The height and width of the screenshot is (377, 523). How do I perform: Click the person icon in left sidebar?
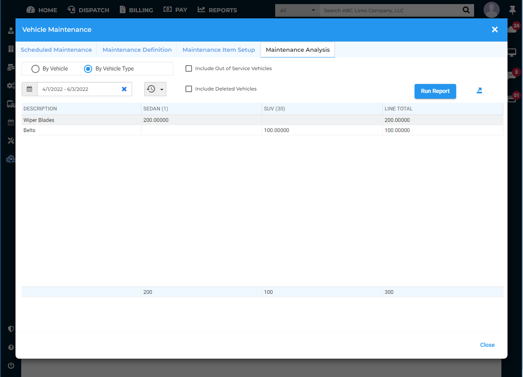pyautogui.click(x=11, y=31)
